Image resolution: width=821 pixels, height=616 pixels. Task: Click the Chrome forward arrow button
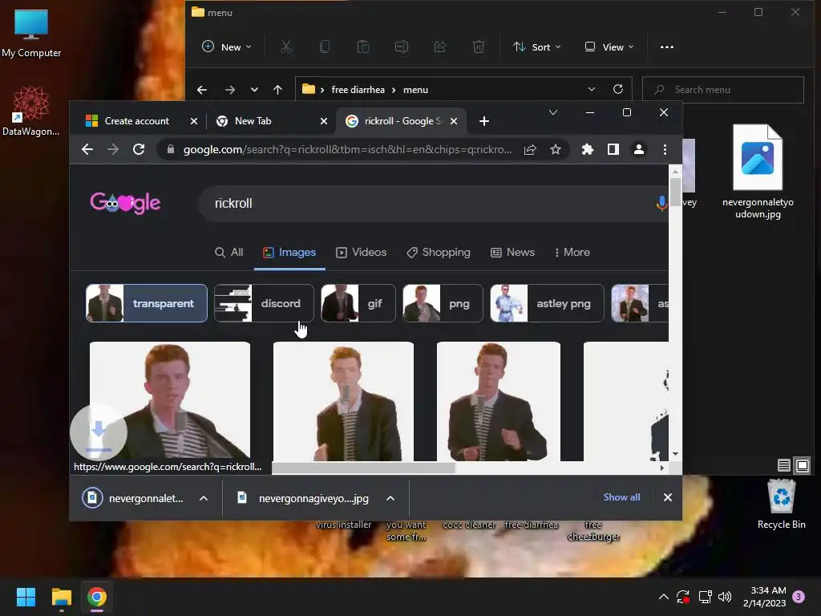tap(112, 149)
